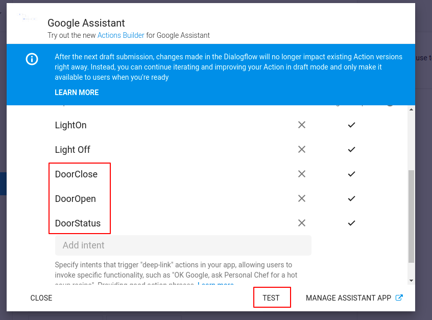Select the Light Off intent name
Image resolution: width=432 pixels, height=320 pixels.
coord(73,149)
